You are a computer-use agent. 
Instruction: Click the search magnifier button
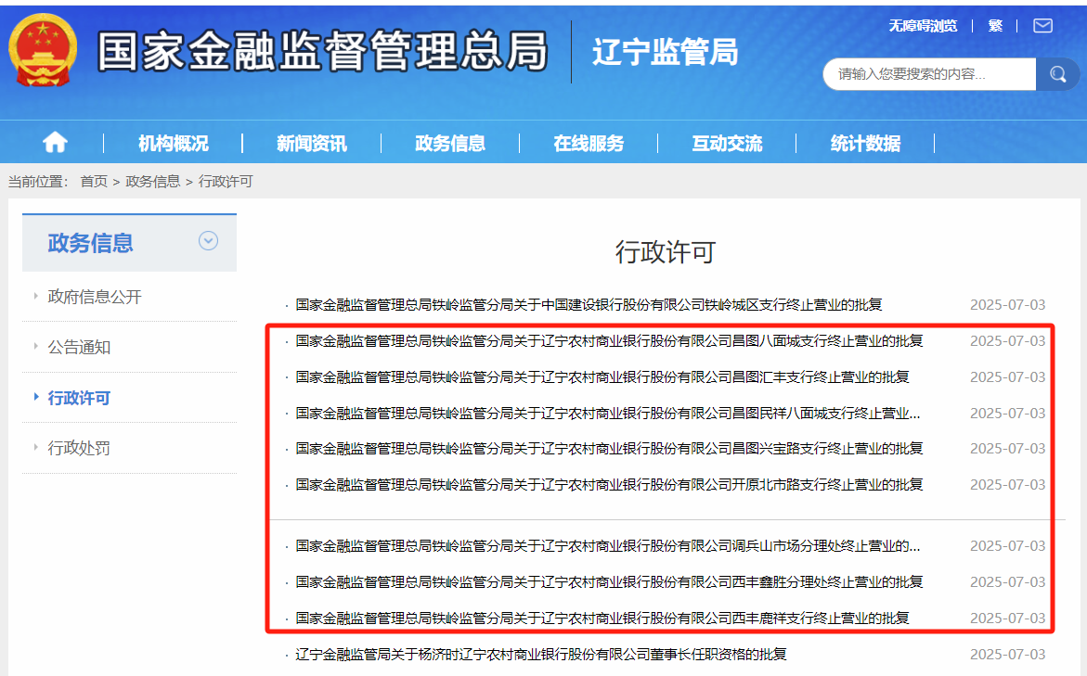(1057, 74)
